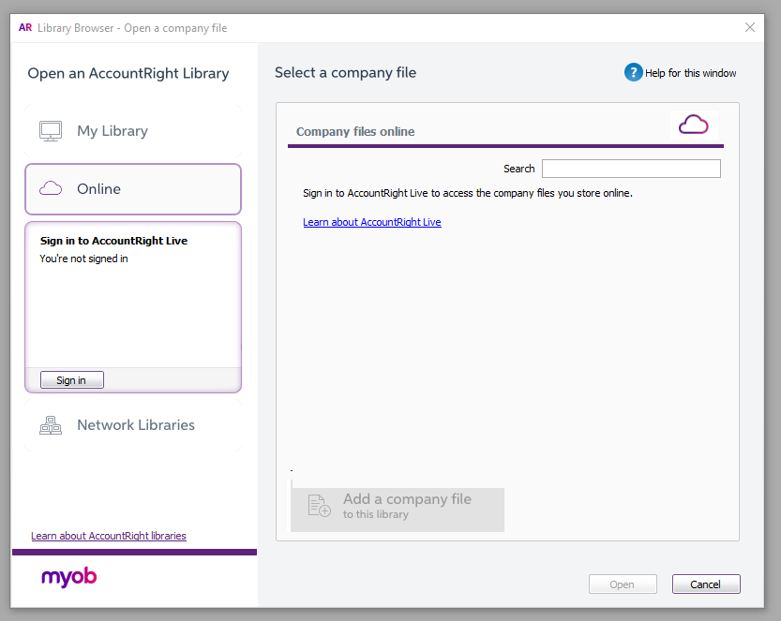Viewport: 781px width, 621px height.
Task: Click the purple cloud icon in Company files online
Action: (x=694, y=125)
